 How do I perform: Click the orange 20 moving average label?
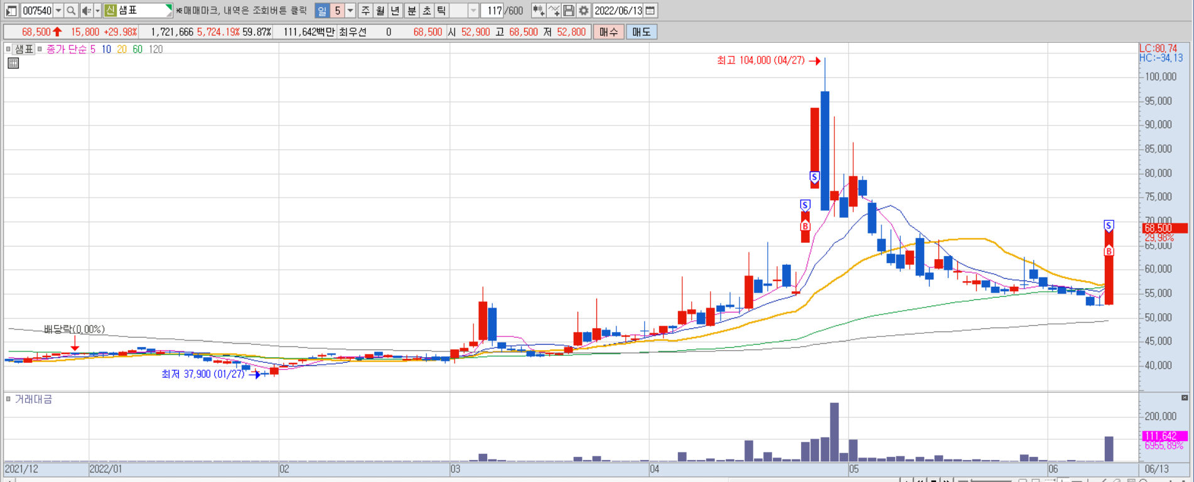(x=122, y=49)
